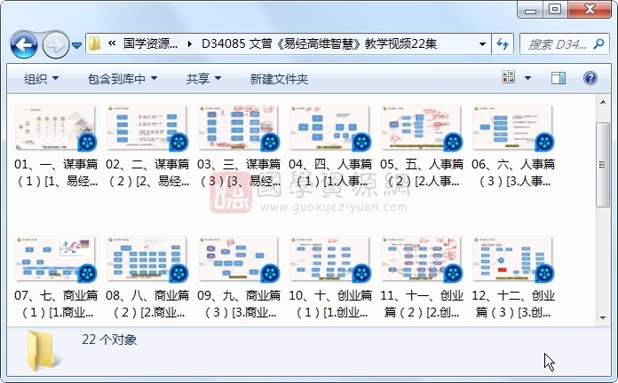This screenshot has height=383, width=618.
Task: Select video 02、二、谋事篇（2）thumbnail
Action: point(147,128)
